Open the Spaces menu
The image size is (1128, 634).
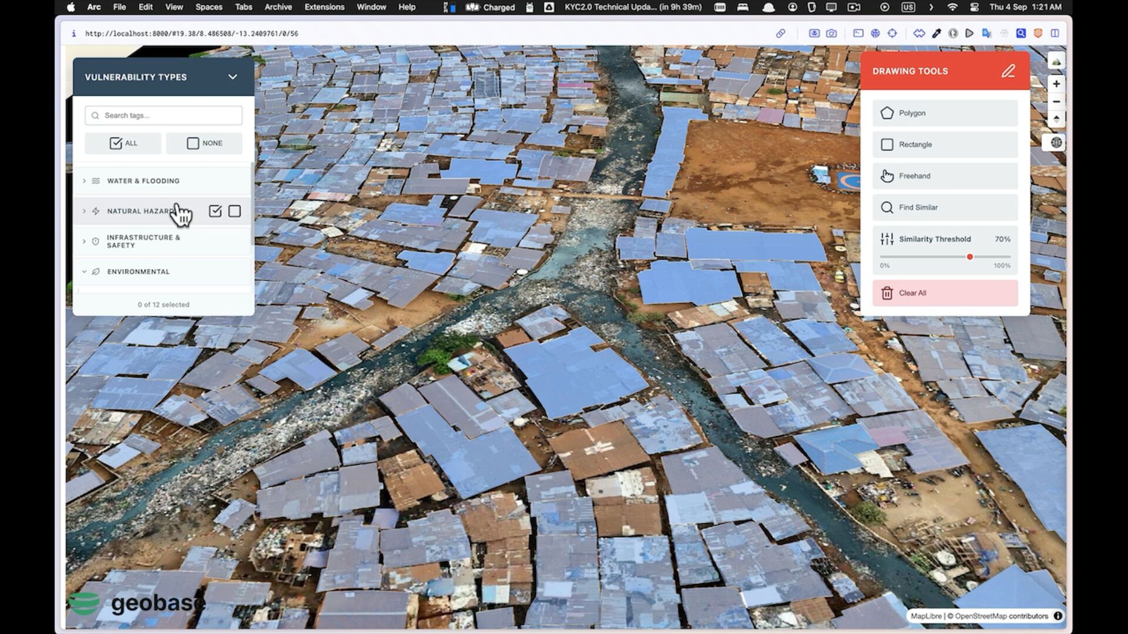(209, 7)
